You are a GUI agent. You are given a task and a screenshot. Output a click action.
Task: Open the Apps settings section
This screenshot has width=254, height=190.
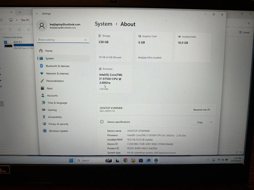click(49, 88)
